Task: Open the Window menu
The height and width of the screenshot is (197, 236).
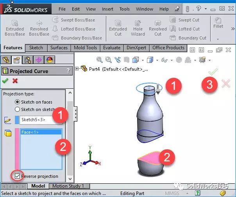Action: 145,9
